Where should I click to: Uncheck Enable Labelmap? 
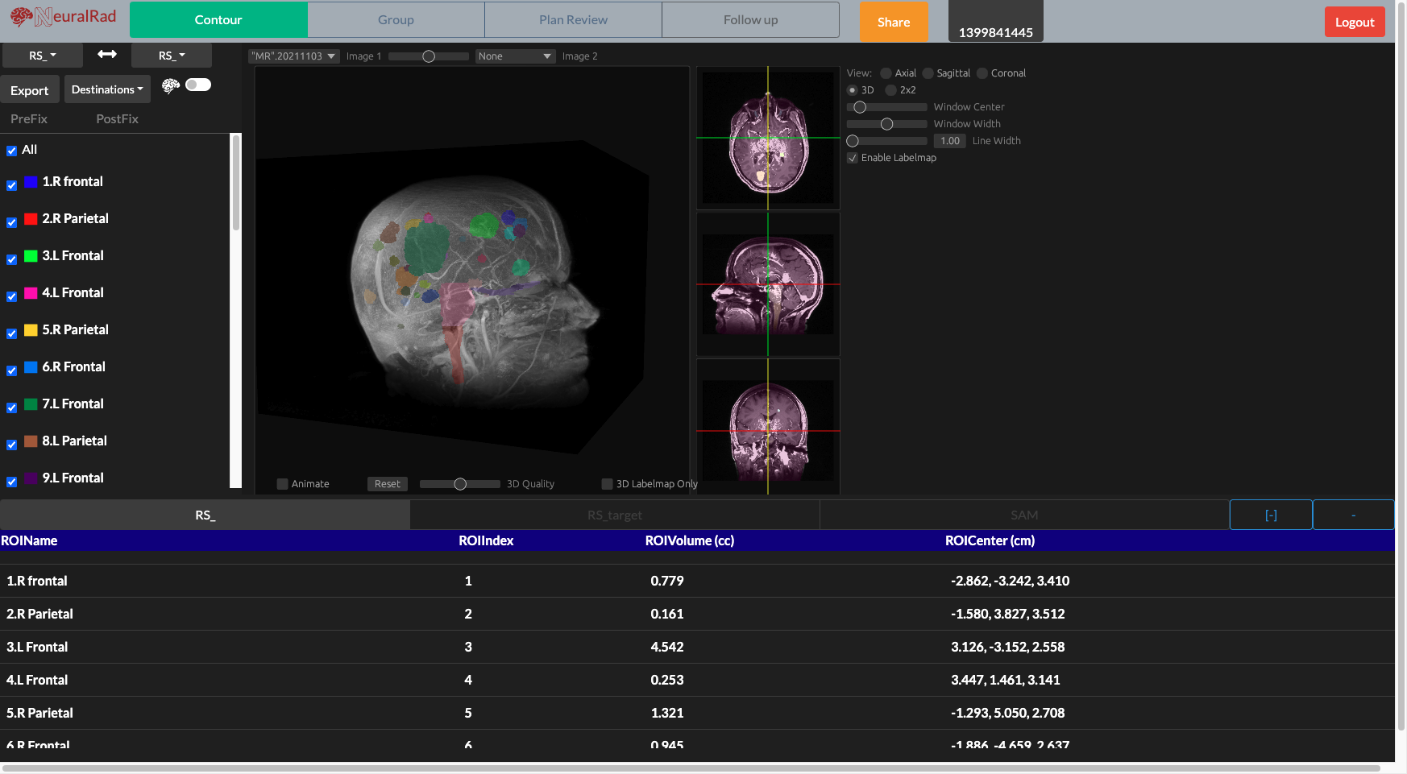(853, 158)
